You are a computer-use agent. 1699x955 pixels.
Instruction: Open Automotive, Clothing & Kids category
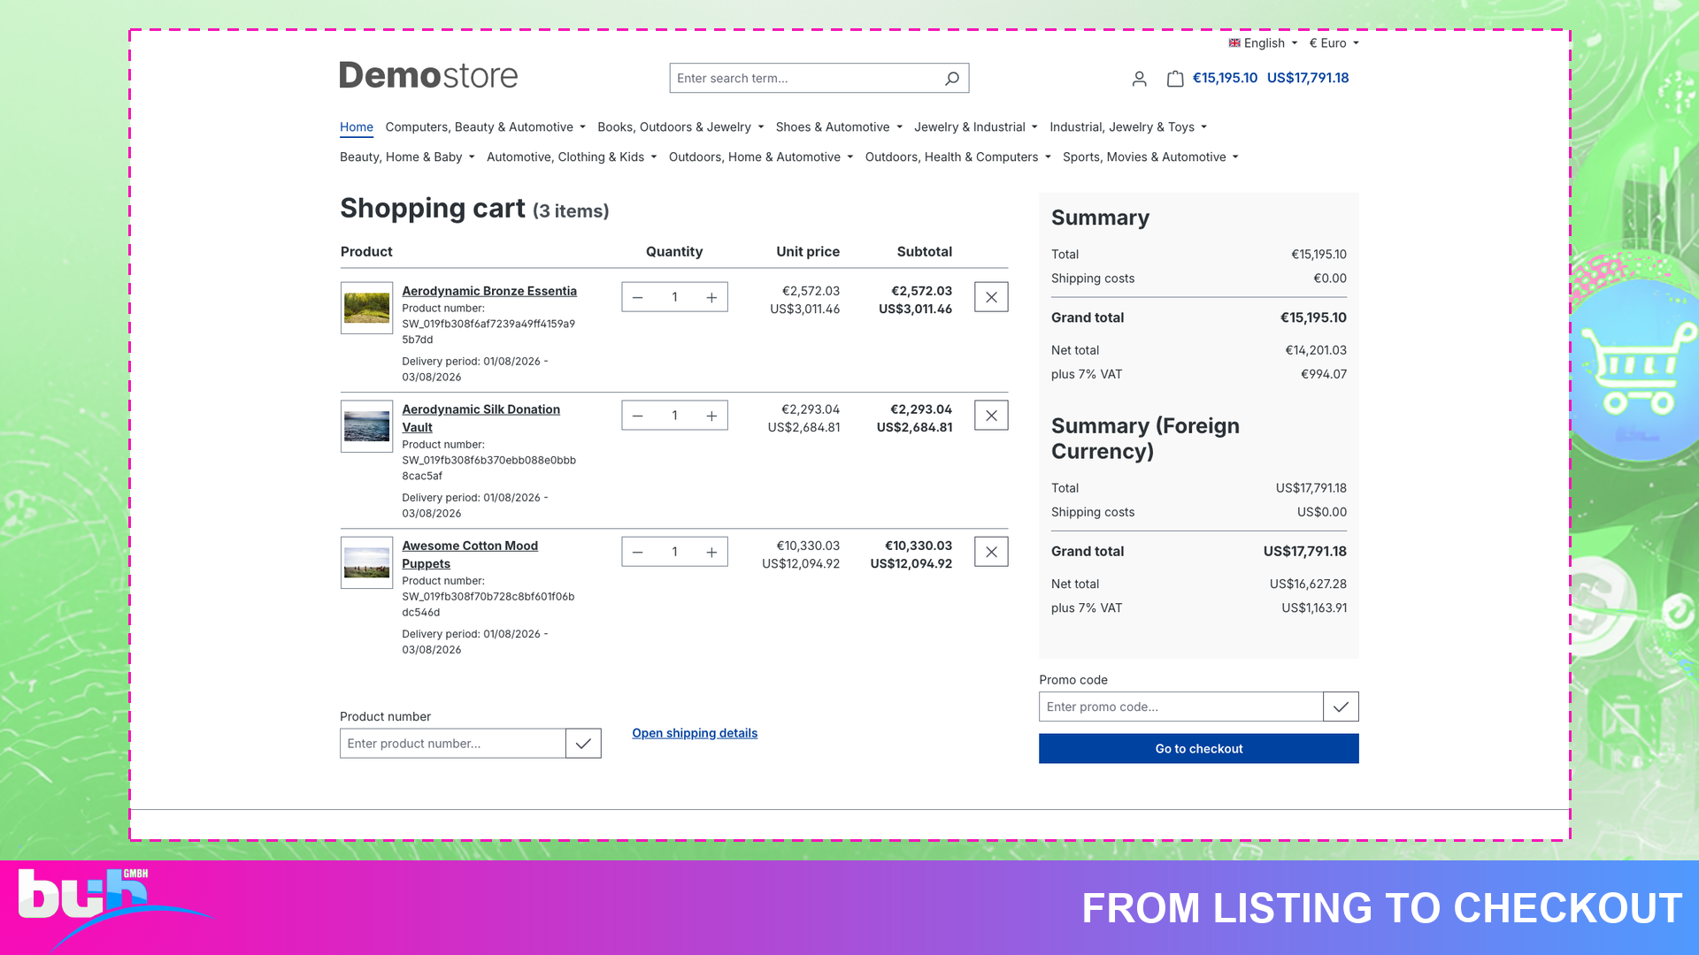click(572, 157)
